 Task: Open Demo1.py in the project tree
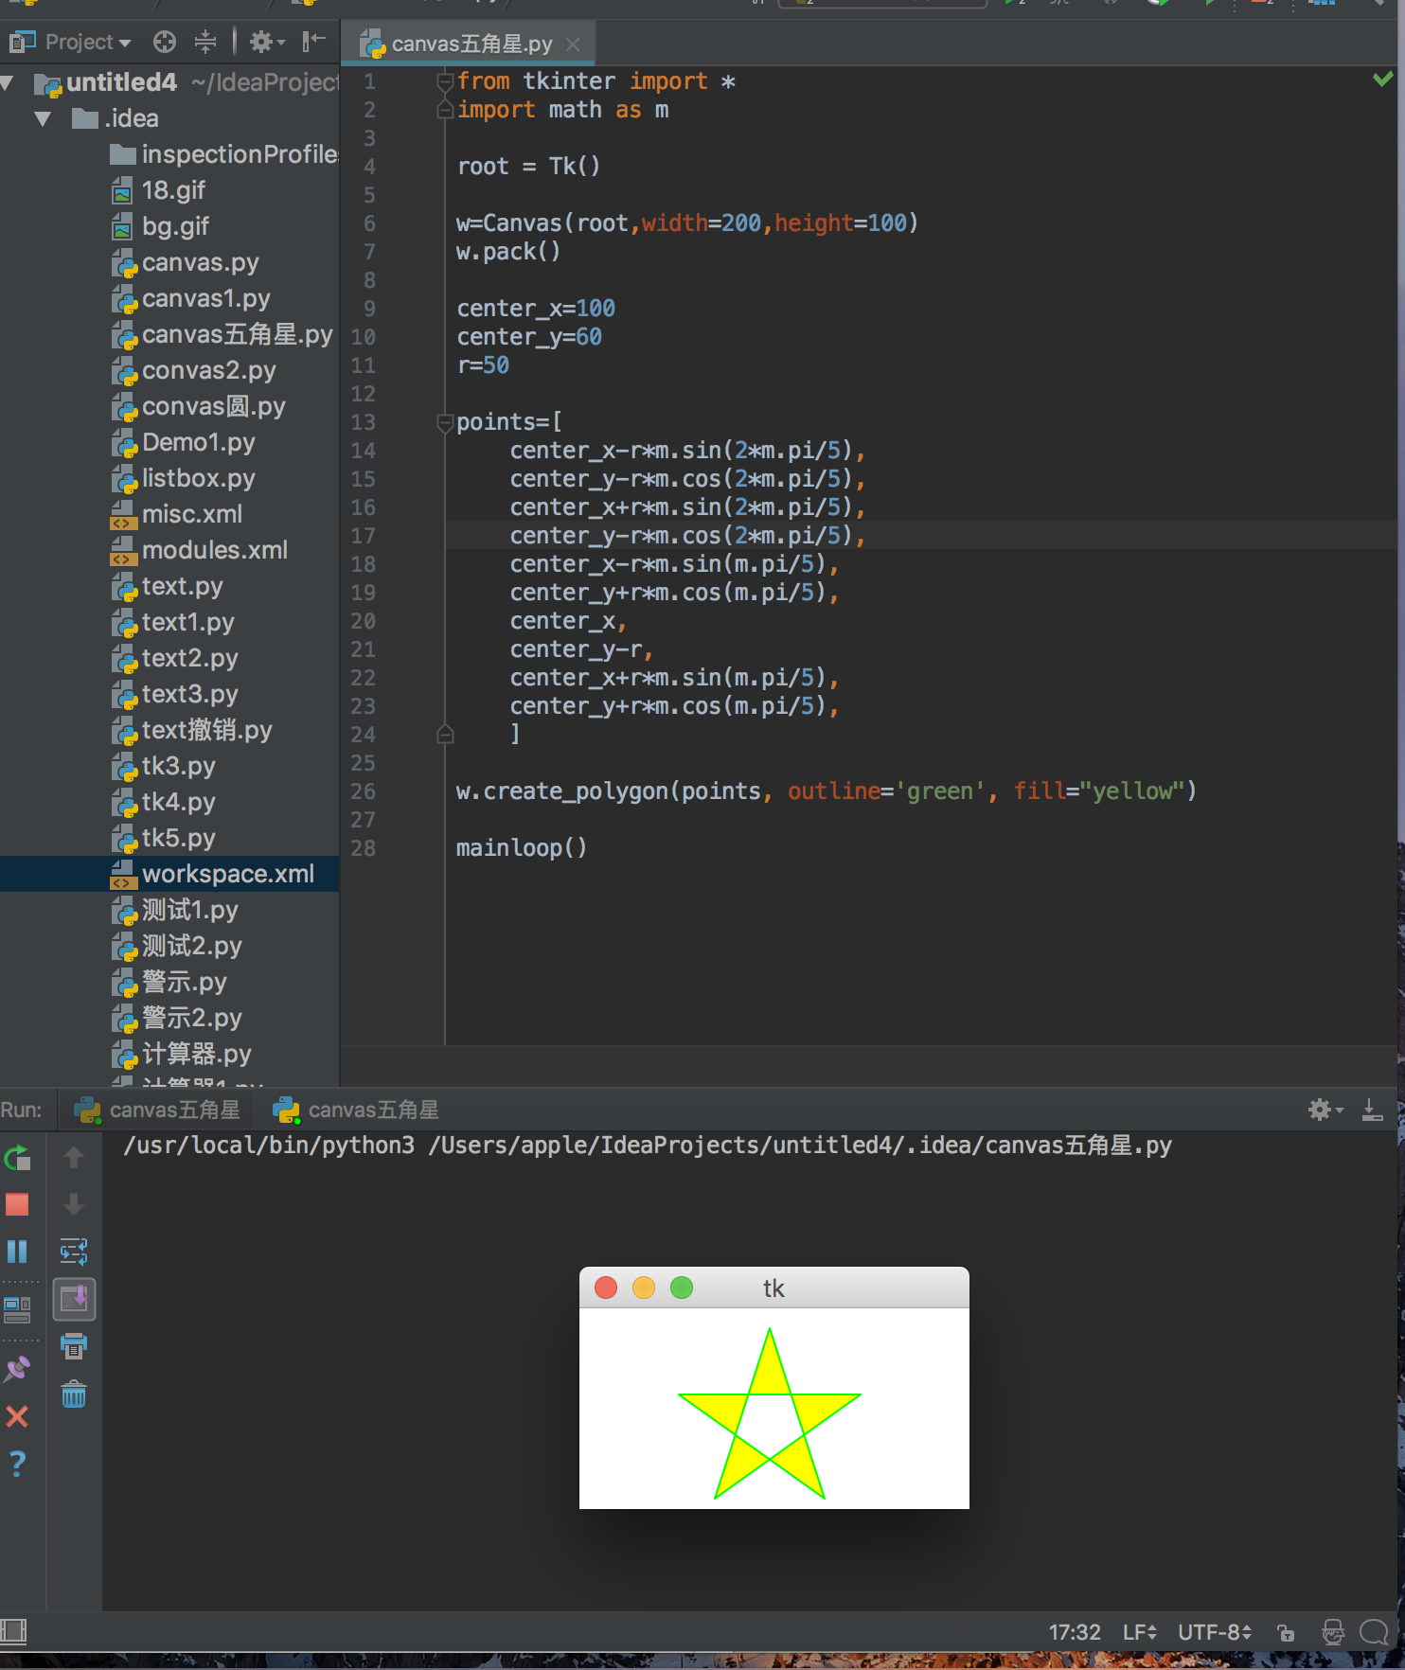click(x=198, y=442)
